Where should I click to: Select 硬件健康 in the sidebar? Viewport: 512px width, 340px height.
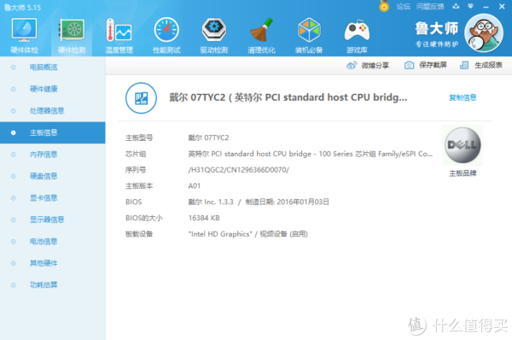click(x=53, y=89)
